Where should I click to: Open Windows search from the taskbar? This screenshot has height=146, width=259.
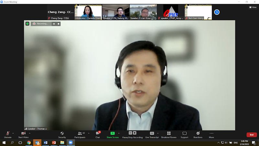pos(12,142)
